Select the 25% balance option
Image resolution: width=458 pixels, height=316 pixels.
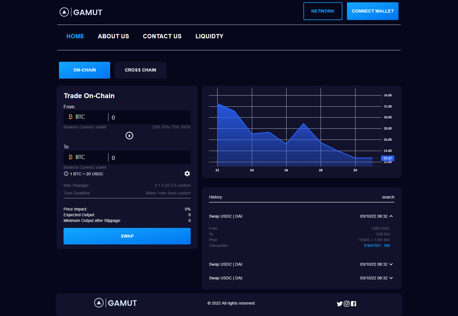tap(156, 127)
